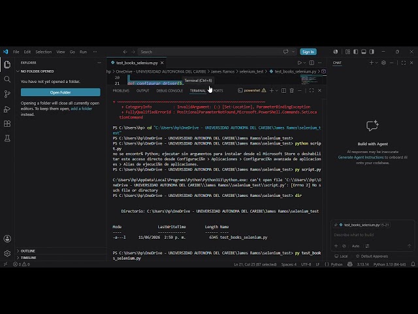
Task: Add context with plus in chat input
Action: tap(336, 246)
